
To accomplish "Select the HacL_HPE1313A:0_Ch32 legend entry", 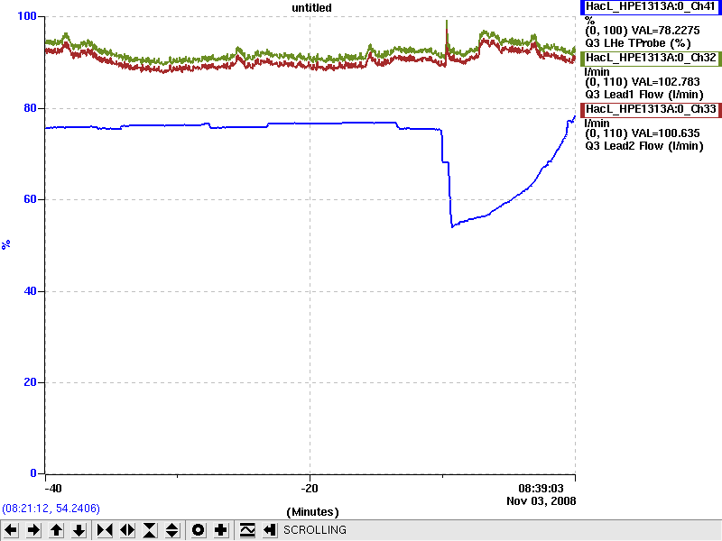I will pyautogui.click(x=651, y=58).
